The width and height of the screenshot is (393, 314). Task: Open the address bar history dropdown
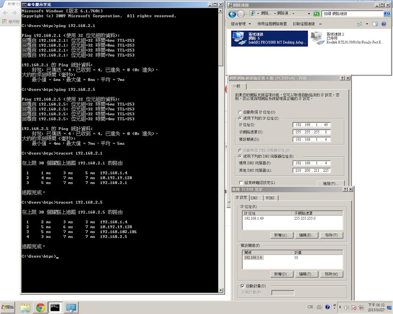click(x=309, y=14)
